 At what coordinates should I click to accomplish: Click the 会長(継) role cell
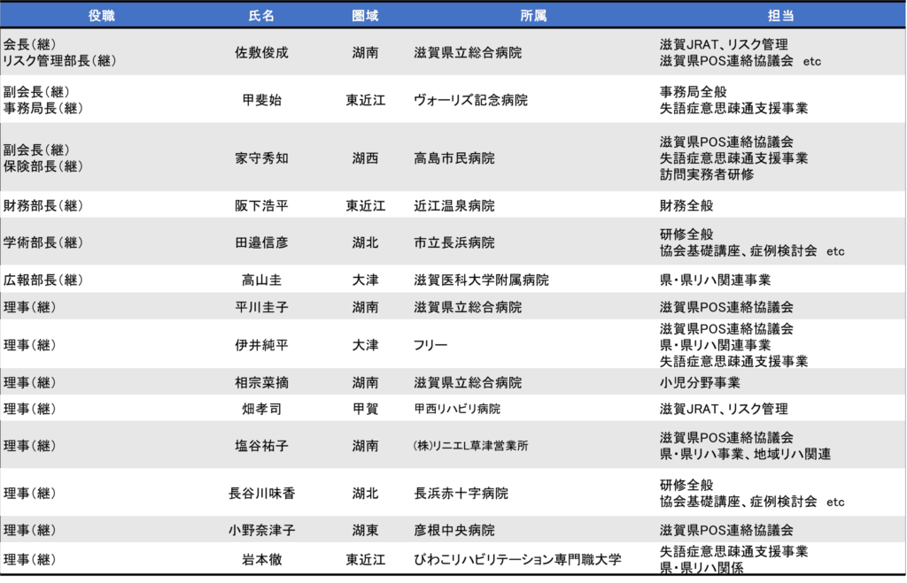[29, 44]
